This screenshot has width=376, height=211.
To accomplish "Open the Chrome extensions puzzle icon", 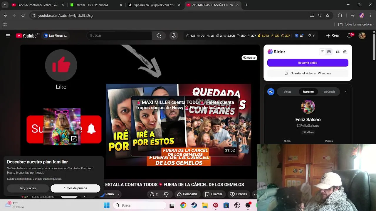I will click(x=340, y=16).
